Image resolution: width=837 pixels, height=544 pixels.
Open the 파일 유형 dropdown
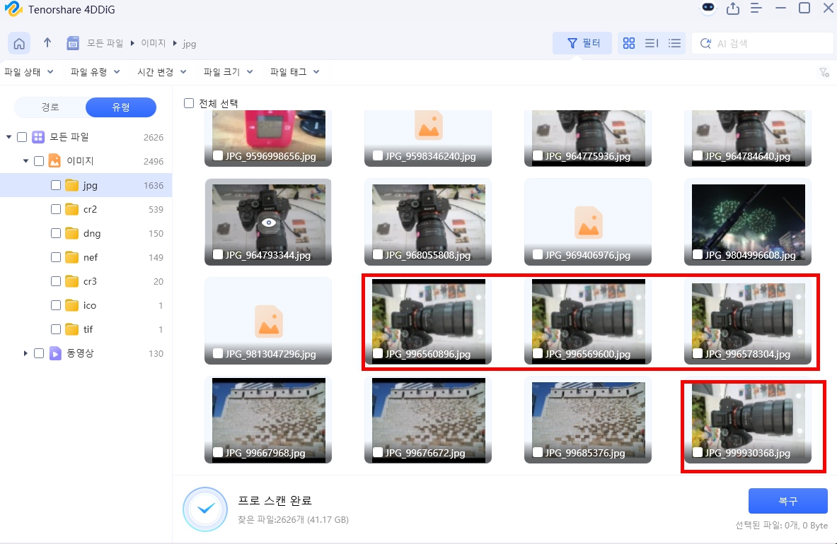tap(95, 72)
